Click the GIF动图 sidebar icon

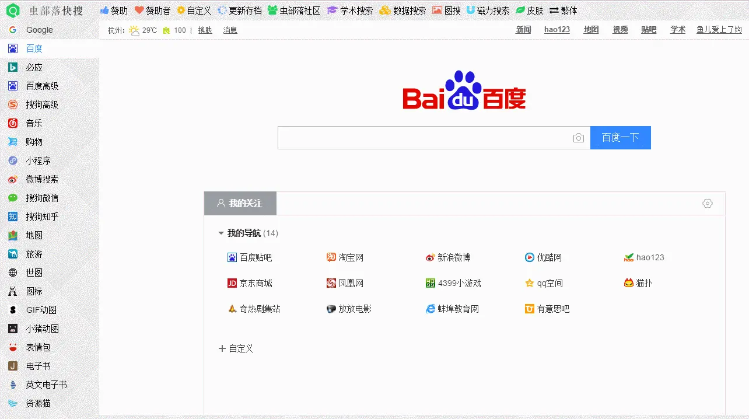13,310
